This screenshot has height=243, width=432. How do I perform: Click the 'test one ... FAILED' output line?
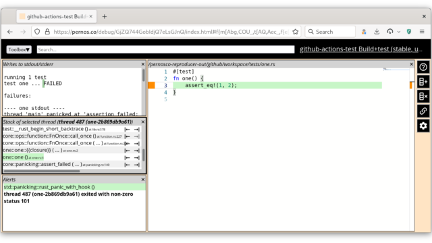click(x=33, y=84)
